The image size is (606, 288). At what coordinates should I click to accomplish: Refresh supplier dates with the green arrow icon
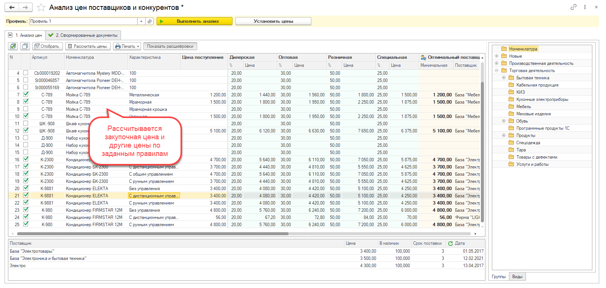pyautogui.click(x=451, y=243)
